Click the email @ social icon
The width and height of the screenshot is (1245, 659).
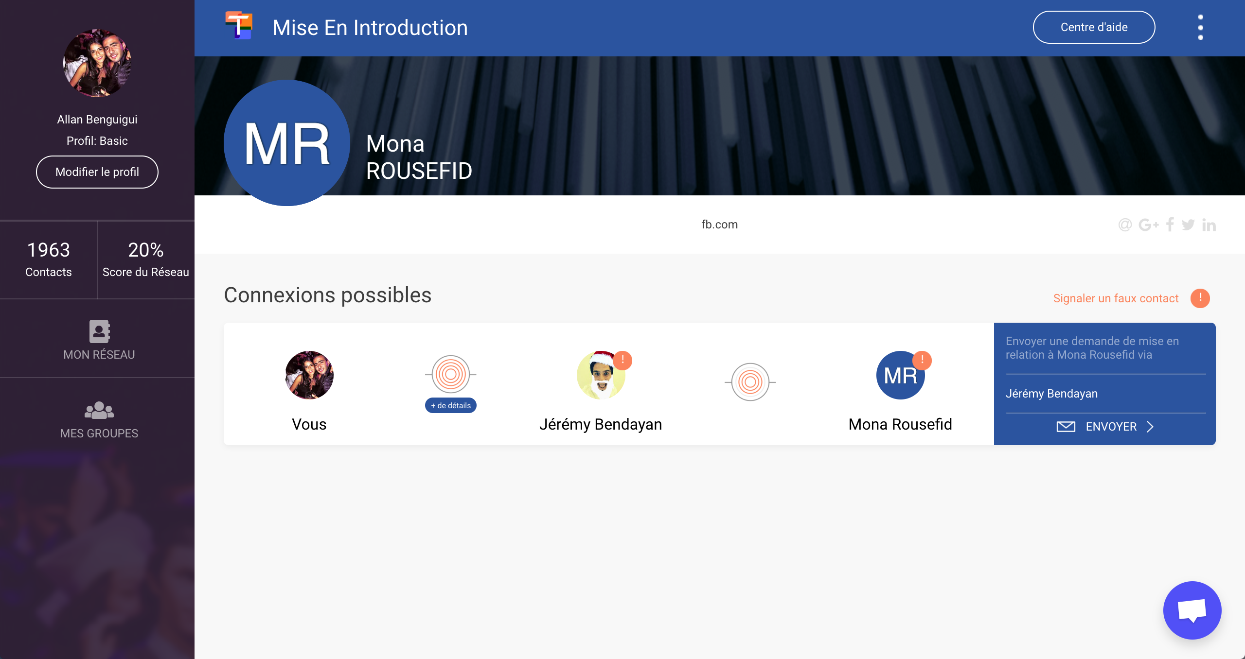point(1125,225)
